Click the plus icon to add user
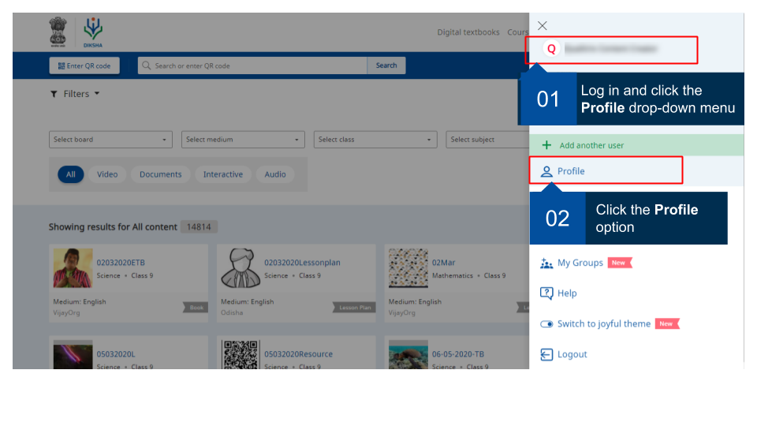 [546, 145]
